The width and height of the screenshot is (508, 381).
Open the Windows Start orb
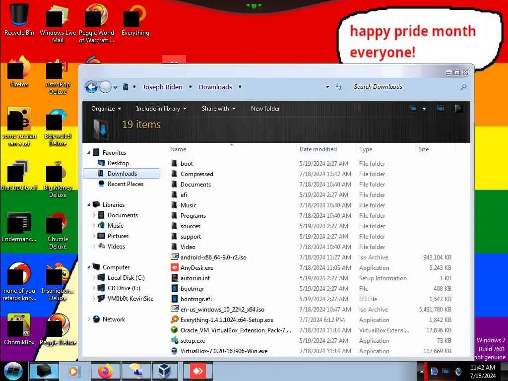[12, 371]
